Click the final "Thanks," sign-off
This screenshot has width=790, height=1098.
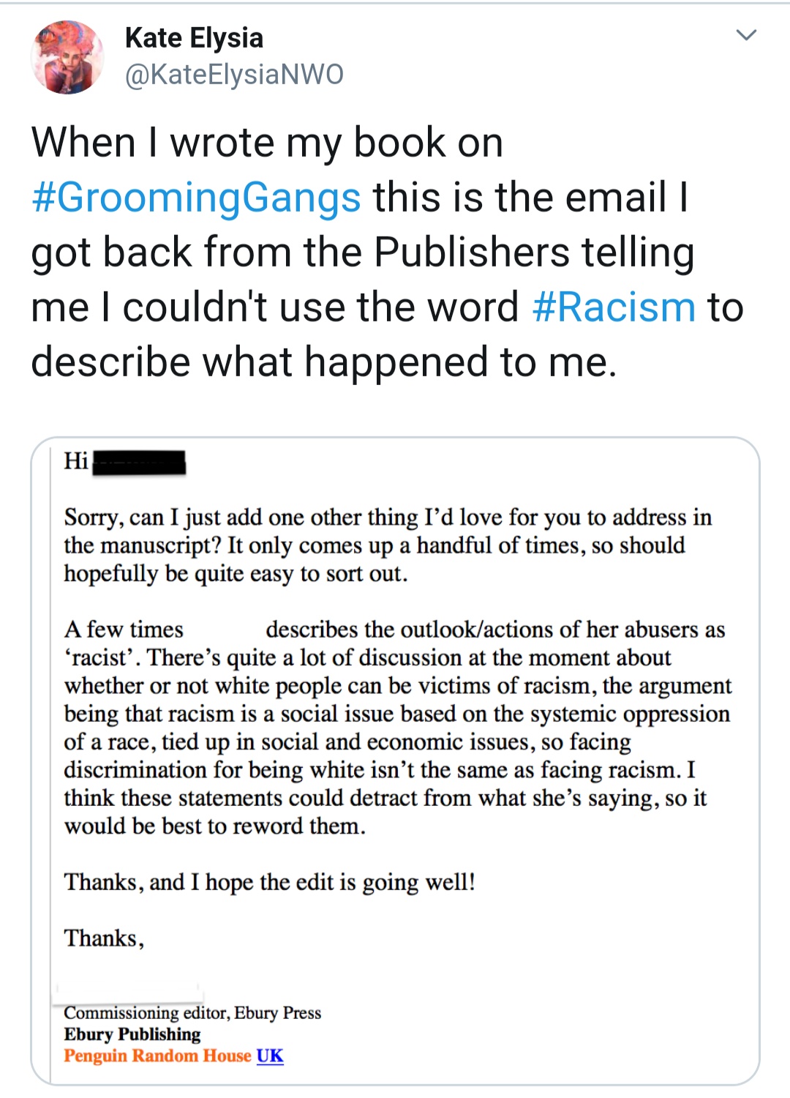pos(104,938)
